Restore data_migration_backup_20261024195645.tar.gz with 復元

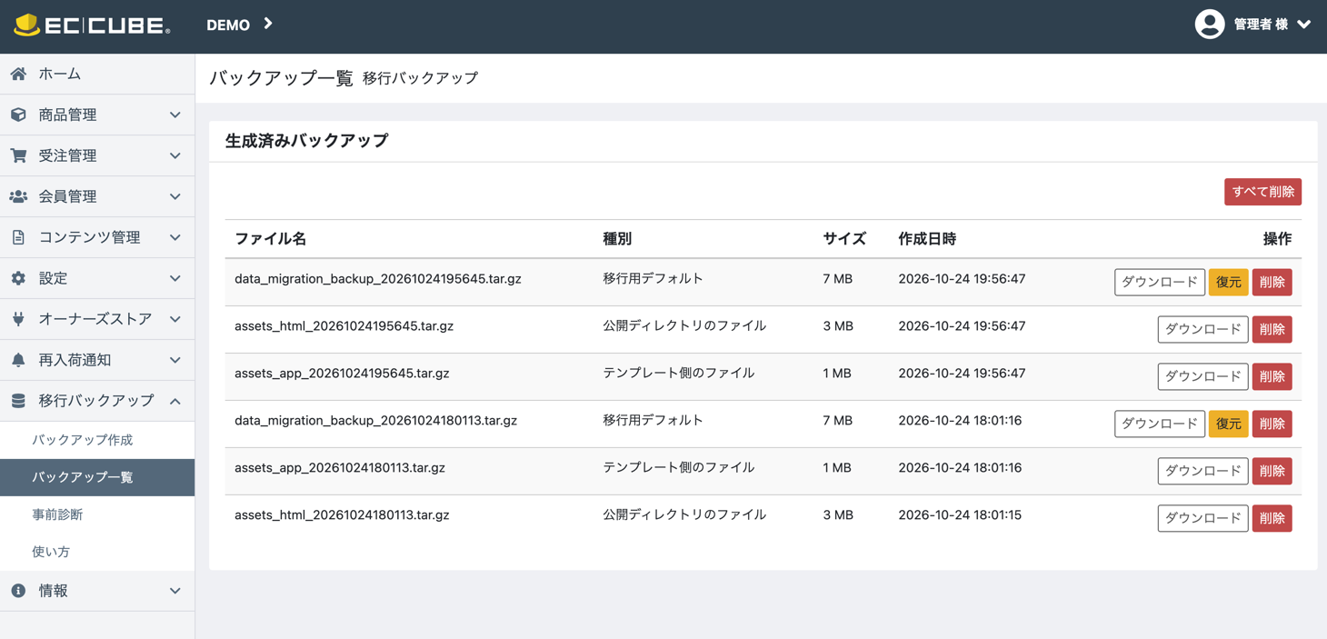(1228, 282)
